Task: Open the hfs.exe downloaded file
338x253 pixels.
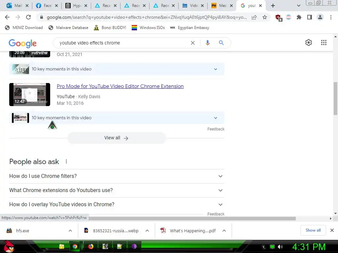Action: click(23, 231)
